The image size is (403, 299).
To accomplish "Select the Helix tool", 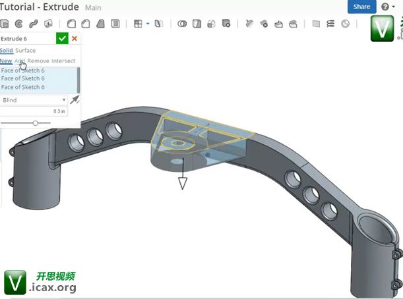I will [330, 24].
